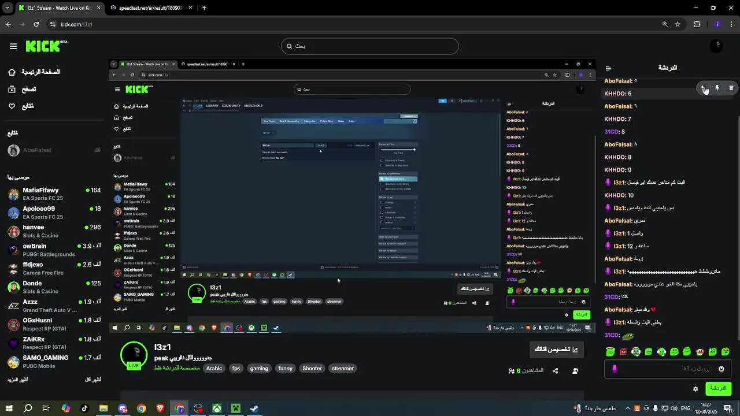Open the Kick hamburger sidebar menu
This screenshot has height=416, width=740.
tap(13, 46)
